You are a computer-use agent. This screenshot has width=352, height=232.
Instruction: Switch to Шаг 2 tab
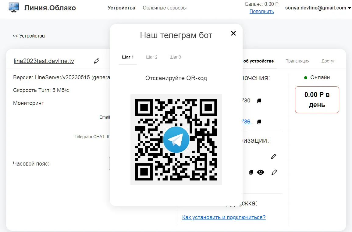[152, 57]
